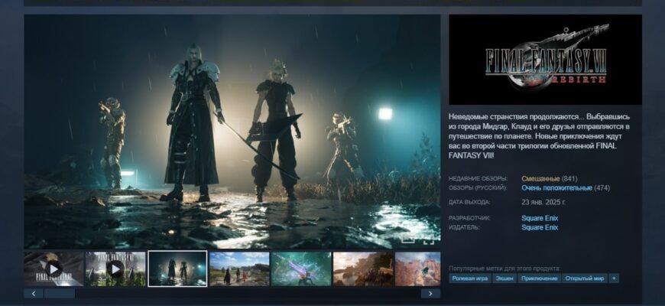Open the Square Enix developer link
Viewport: 665px width, 306px height.
(x=540, y=218)
